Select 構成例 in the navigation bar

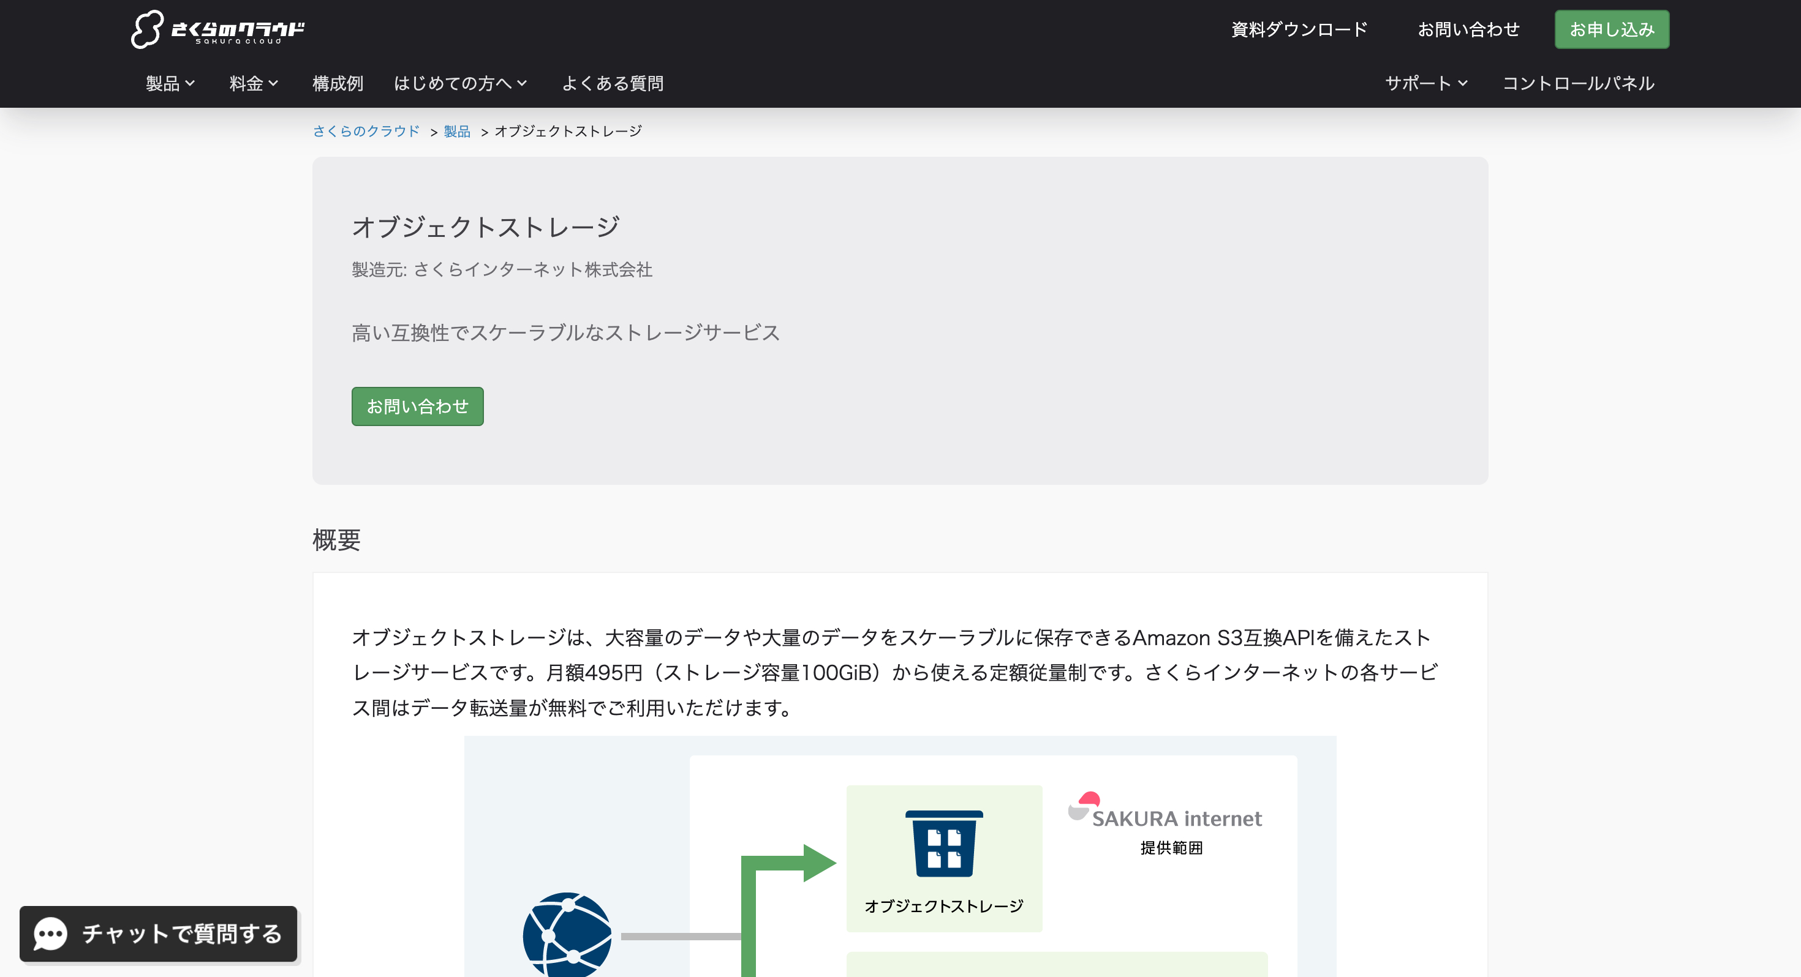click(x=337, y=83)
